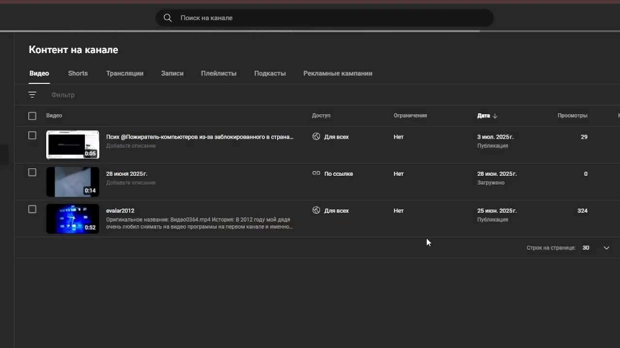This screenshot has height=348, width=620.
Task: Click the globe icon in the Псих row
Action: click(x=316, y=137)
